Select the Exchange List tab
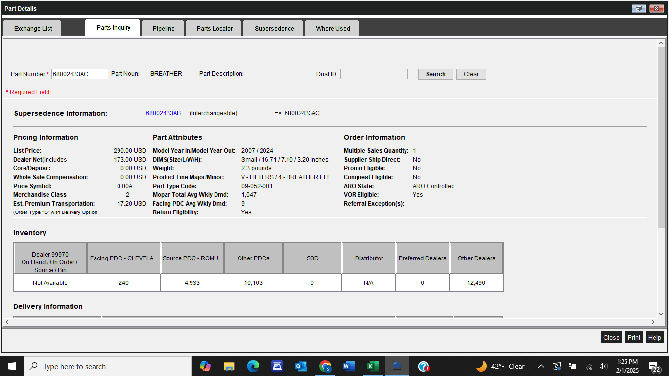The height and width of the screenshot is (376, 669). click(x=33, y=28)
